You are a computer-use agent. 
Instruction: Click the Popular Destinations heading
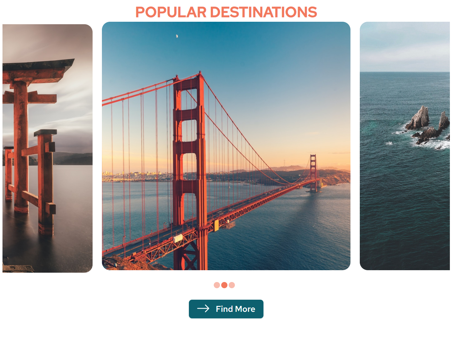[x=226, y=12]
